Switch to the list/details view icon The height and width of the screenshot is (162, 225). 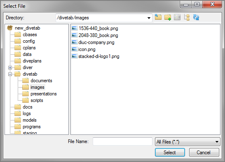point(177,17)
